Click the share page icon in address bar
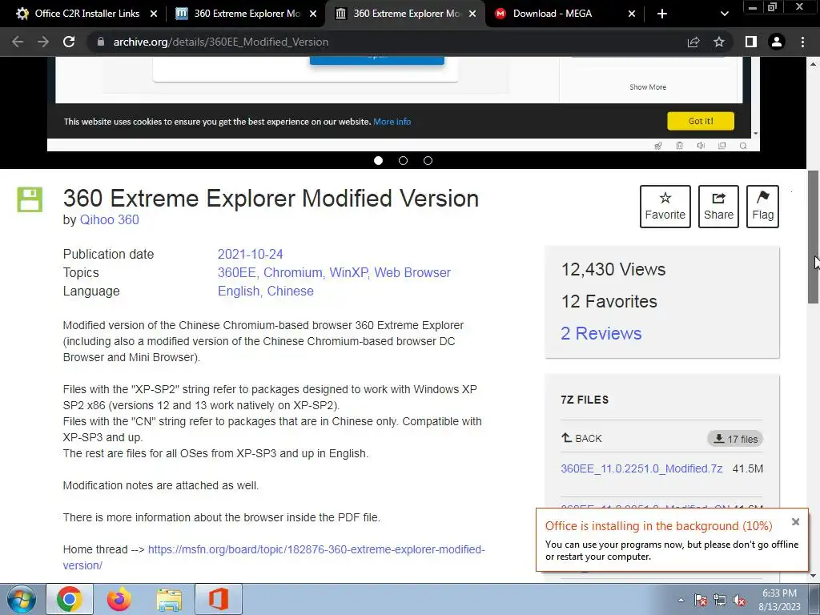Viewport: 820px width, 615px height. point(693,42)
